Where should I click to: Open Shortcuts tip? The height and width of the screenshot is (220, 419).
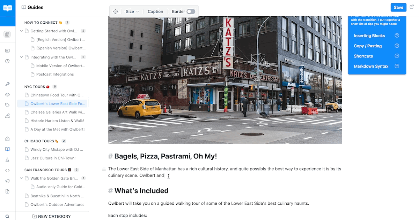pyautogui.click(x=363, y=56)
